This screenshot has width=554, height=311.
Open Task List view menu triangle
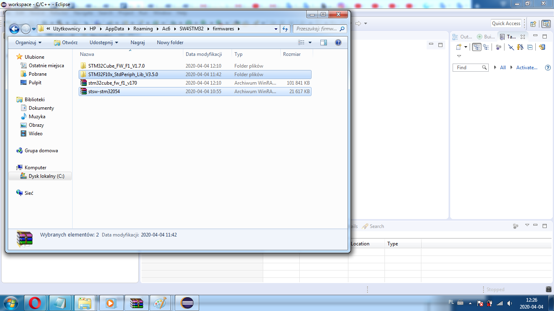pyautogui.click(x=459, y=56)
